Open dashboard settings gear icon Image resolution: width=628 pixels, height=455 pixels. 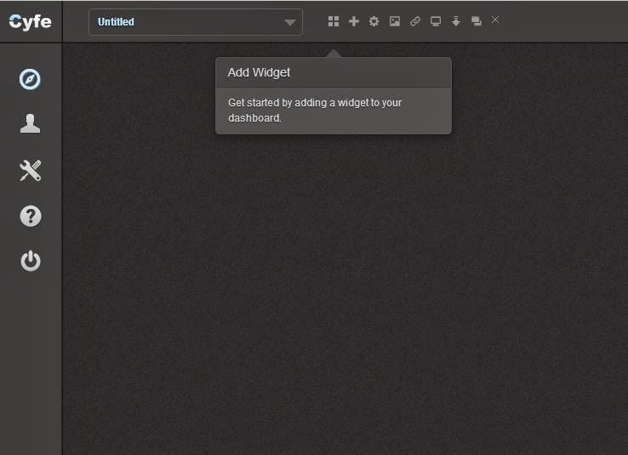(374, 21)
